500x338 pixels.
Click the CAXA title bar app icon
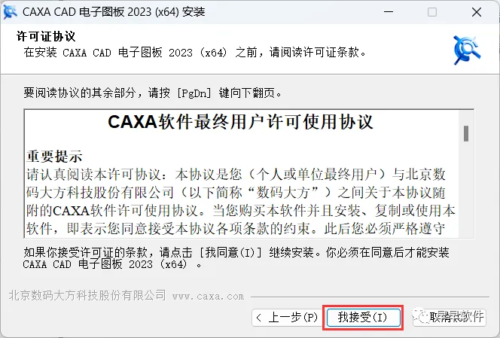pos(10,12)
